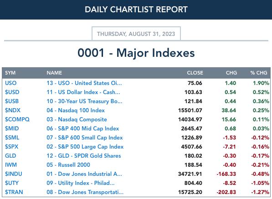
Task: Click the Thursday, August 31, 2023 date box
Action: [x=136, y=34]
